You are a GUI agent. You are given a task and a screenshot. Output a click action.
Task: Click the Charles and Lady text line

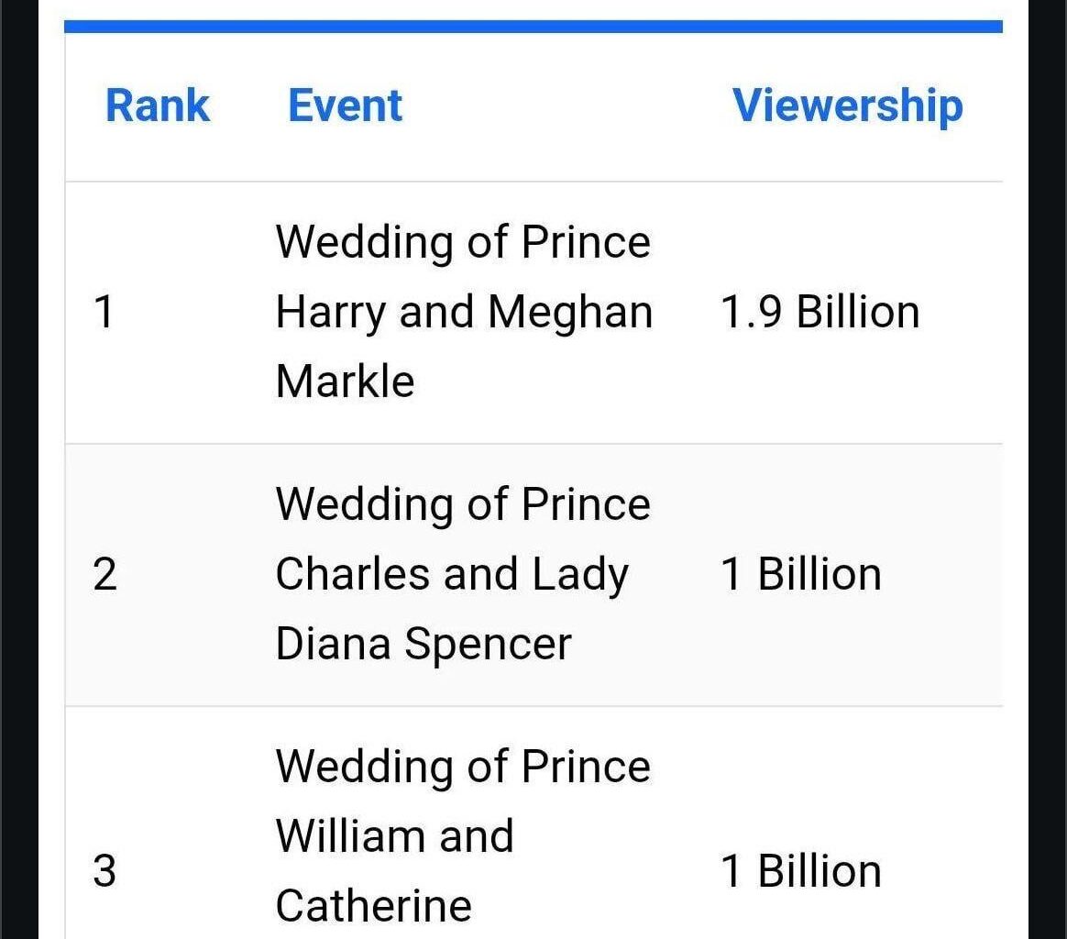coord(452,575)
